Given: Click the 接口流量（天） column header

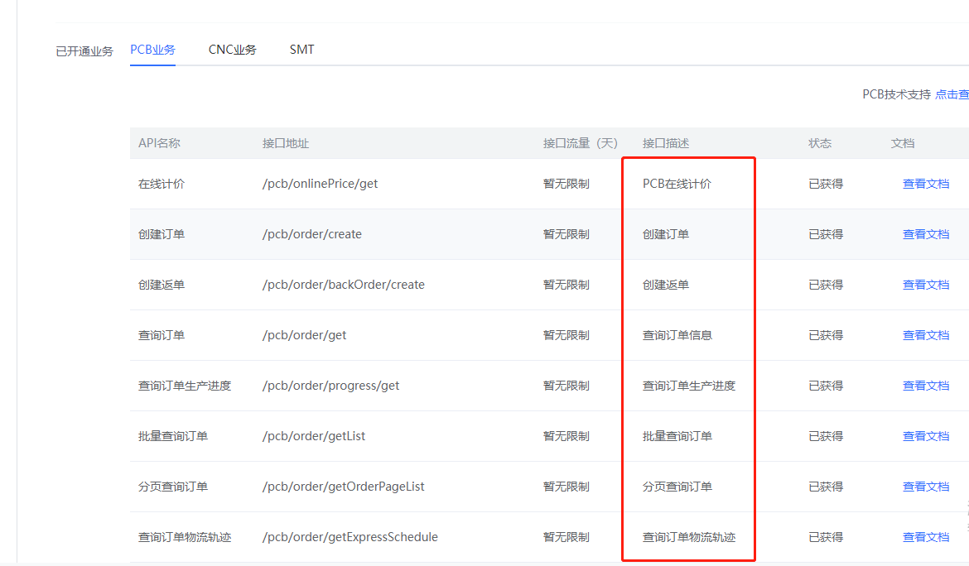Looking at the screenshot, I should (581, 143).
